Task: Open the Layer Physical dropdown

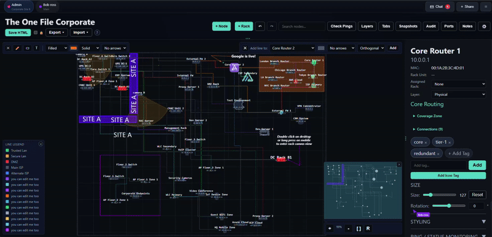Action: pyautogui.click(x=458, y=94)
